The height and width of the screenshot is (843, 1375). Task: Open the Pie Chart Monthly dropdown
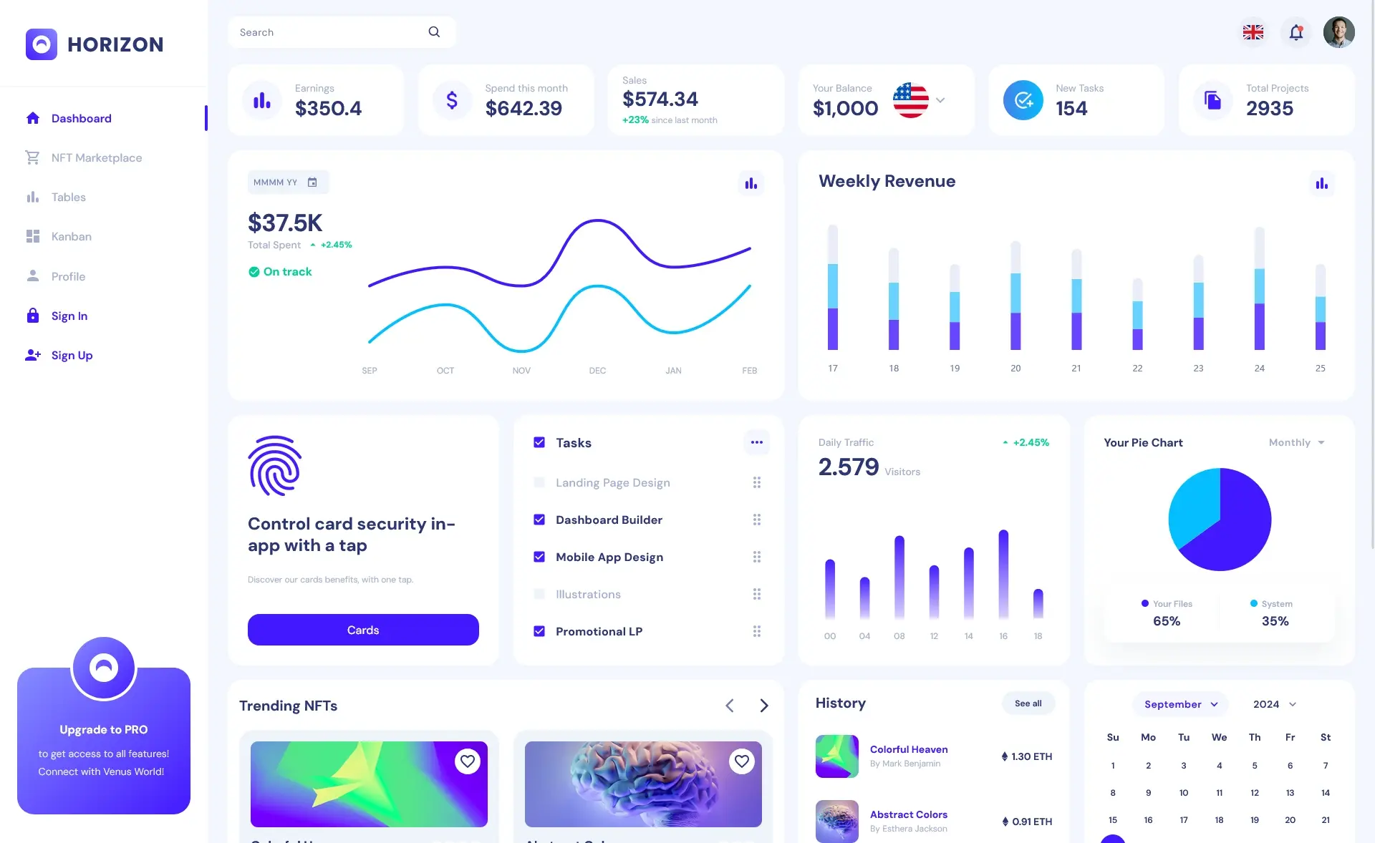pos(1295,442)
